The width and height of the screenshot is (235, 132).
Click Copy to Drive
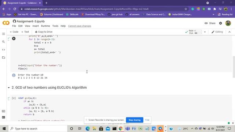tap(44, 32)
